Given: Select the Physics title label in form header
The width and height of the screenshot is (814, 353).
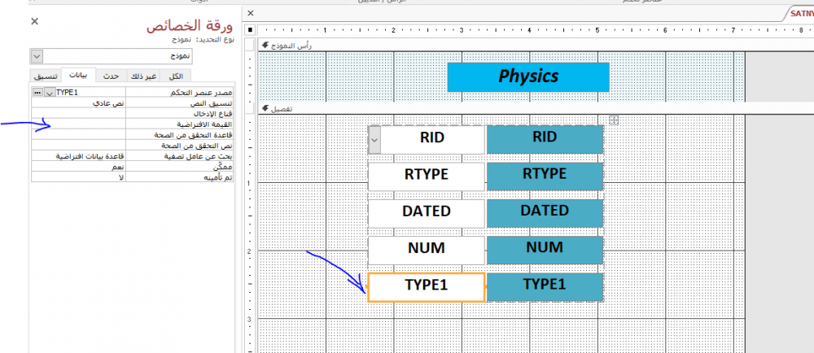Looking at the screenshot, I should [x=528, y=76].
